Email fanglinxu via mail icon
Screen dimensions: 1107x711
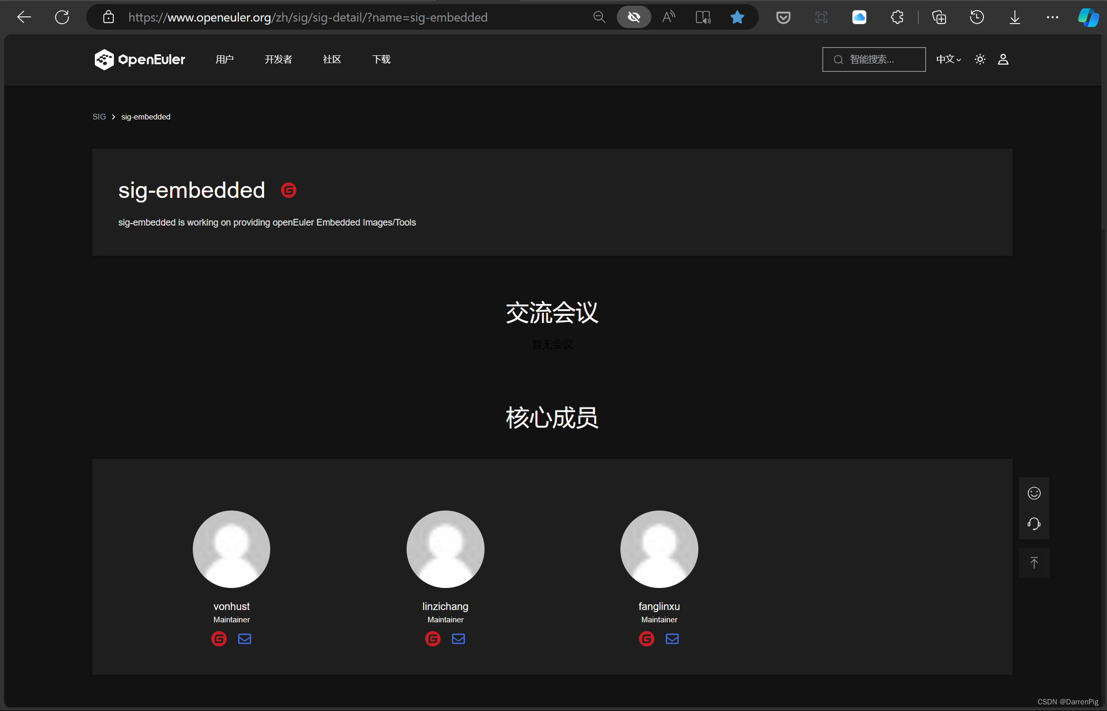point(672,639)
